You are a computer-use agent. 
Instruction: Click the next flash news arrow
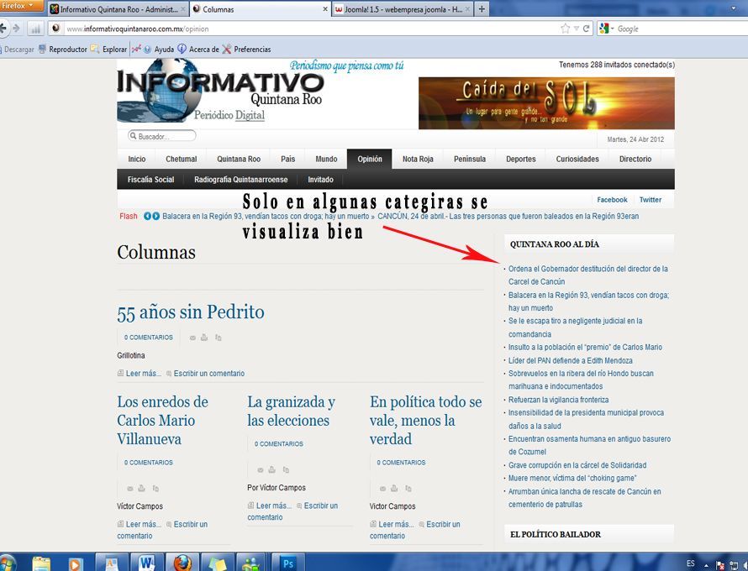(155, 216)
